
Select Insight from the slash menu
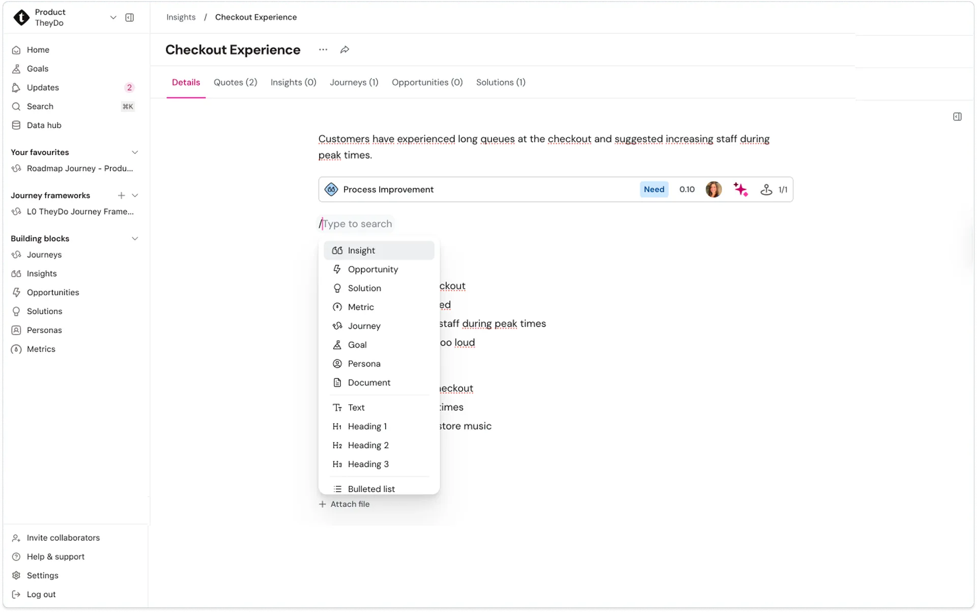point(379,251)
